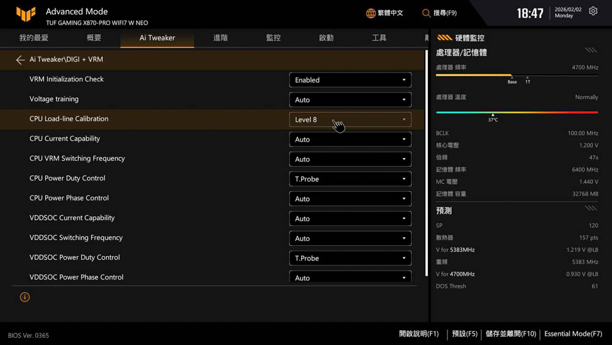The image size is (612, 345).
Task: Go to the 我的最愛 favorites tab
Action: [34, 38]
